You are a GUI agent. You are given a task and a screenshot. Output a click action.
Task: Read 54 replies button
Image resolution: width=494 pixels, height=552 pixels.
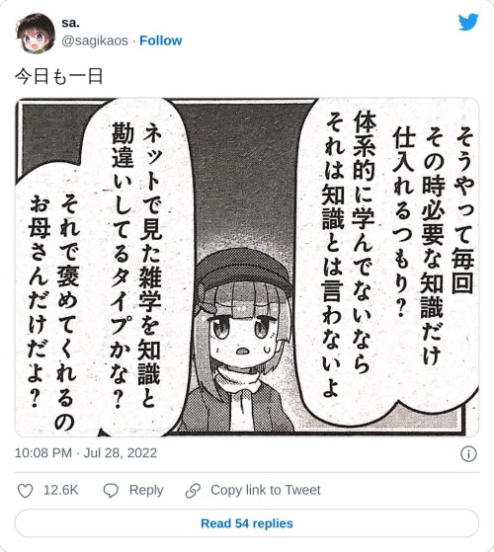tap(247, 523)
